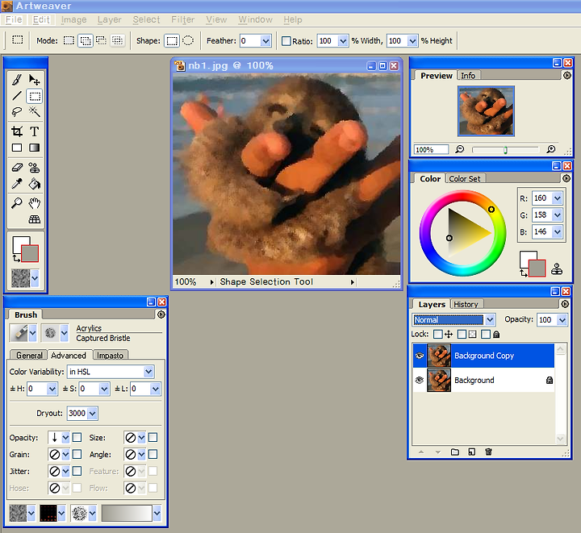Screen dimensions: 581x533
Task: Select the Gradient tool
Action: tap(35, 148)
